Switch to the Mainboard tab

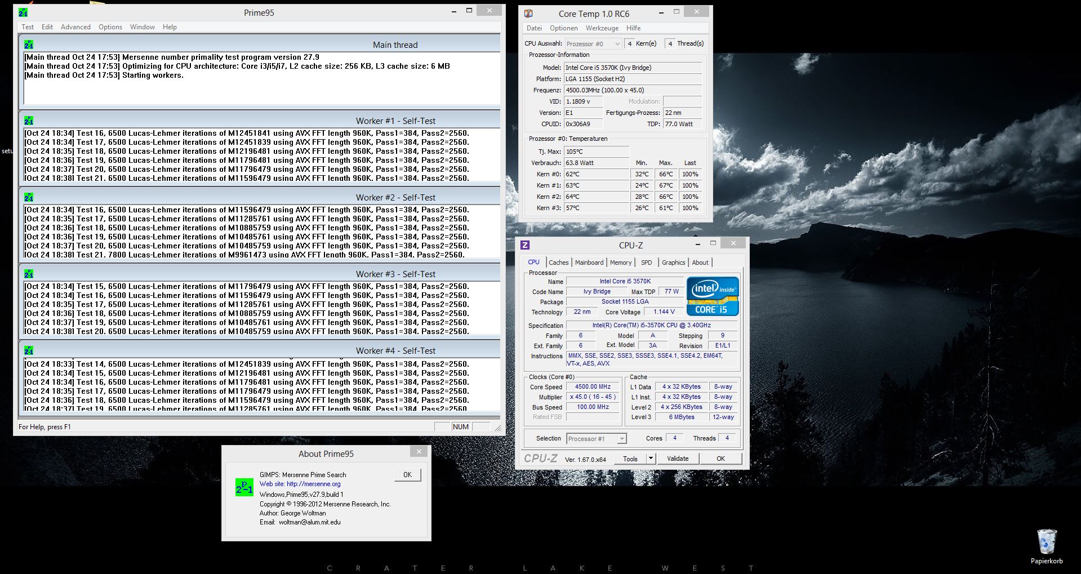point(589,262)
